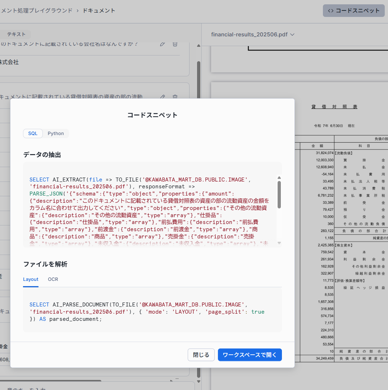Select the テキスト pill in left panel
This screenshot has width=388, height=390.
16,34
